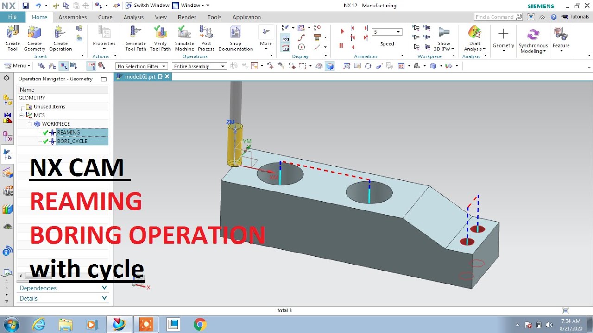Screen dimensions: 593x333
Task: Switch to the Assemblies ribbon tab
Action: [72, 17]
